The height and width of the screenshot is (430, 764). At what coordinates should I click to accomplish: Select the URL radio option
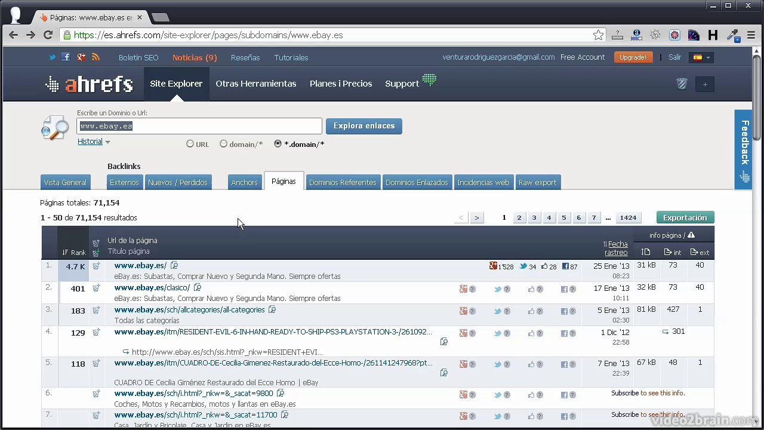coord(190,144)
